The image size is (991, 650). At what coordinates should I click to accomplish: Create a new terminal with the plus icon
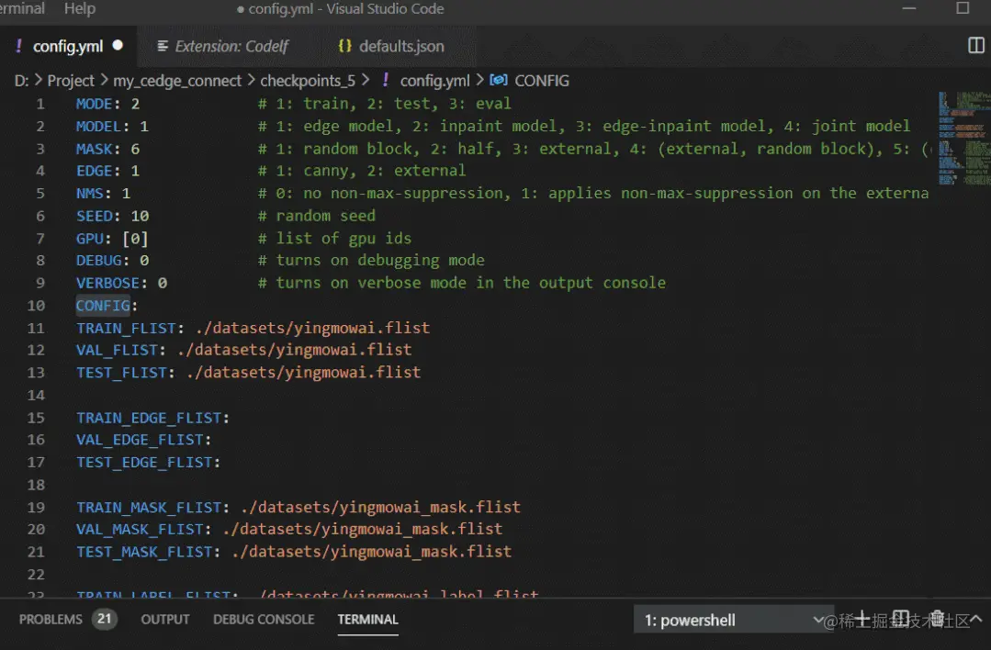coord(862,620)
